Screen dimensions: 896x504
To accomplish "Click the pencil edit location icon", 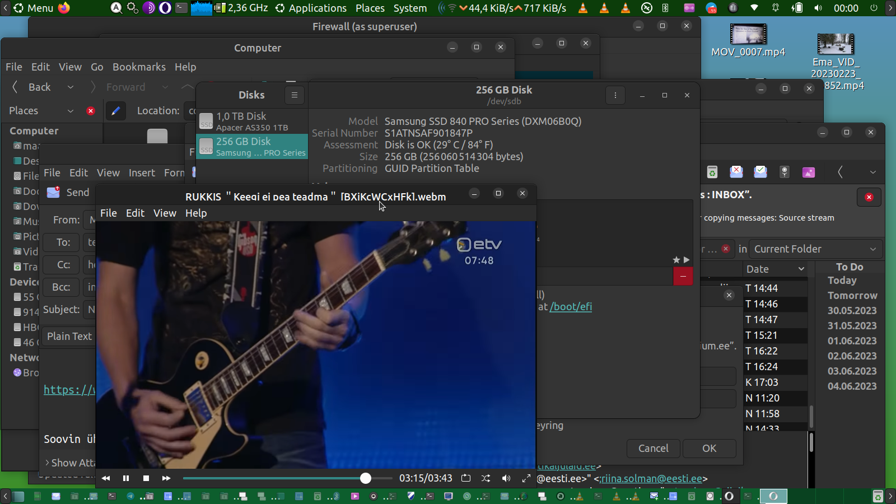I will [x=115, y=111].
